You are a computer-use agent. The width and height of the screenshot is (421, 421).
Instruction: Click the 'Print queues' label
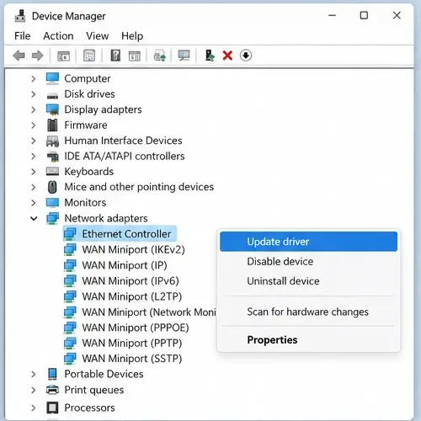(x=94, y=390)
